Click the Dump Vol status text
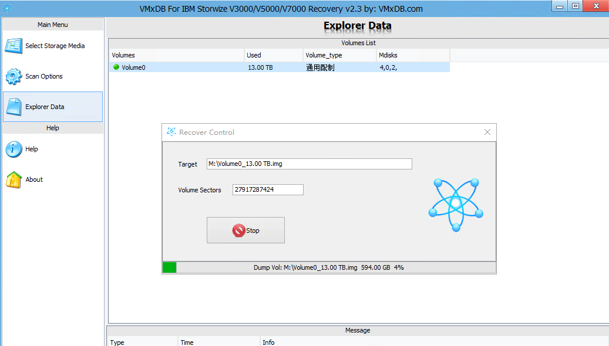Viewport: 609px width, 346px height. [329, 267]
